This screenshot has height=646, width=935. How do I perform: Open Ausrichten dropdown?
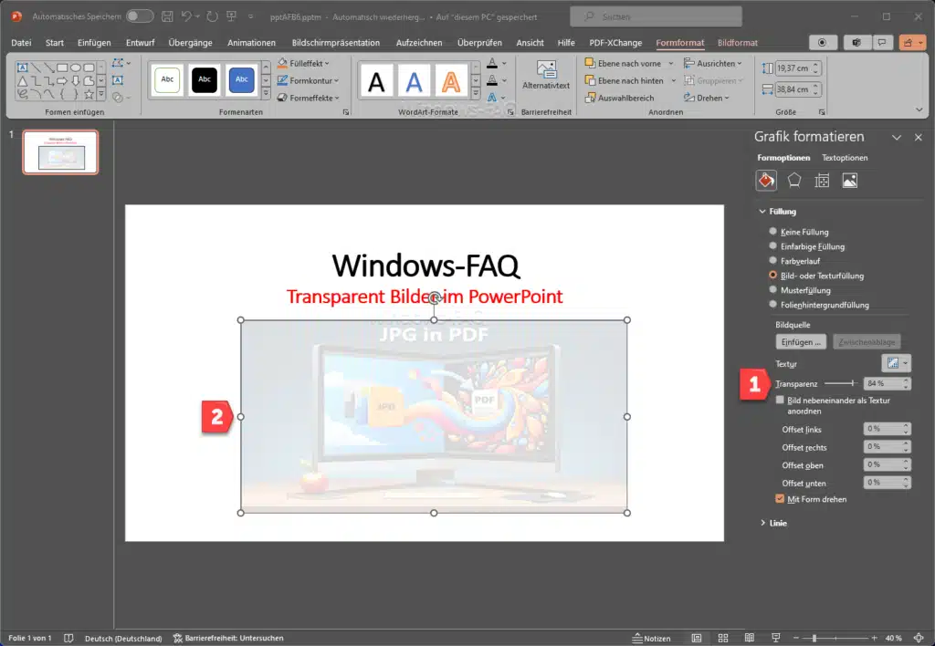pos(713,63)
